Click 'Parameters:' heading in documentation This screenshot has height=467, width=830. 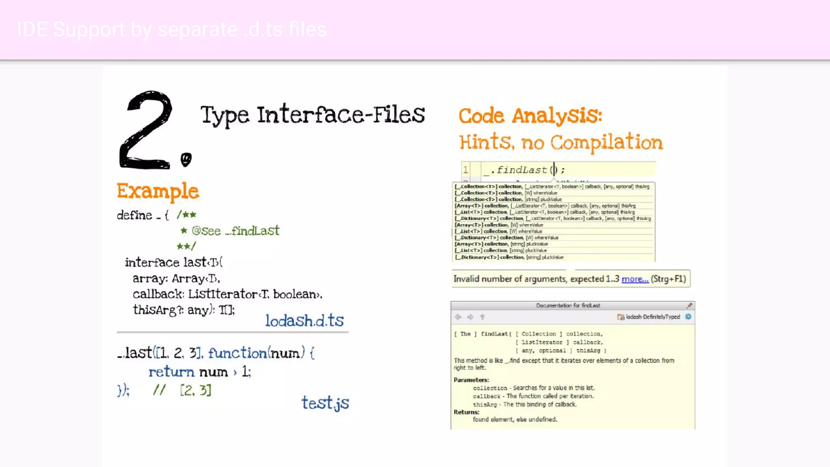tap(471, 380)
